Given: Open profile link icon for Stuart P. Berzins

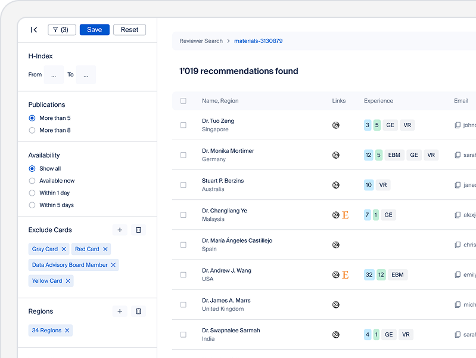Looking at the screenshot, I should pyautogui.click(x=336, y=185).
